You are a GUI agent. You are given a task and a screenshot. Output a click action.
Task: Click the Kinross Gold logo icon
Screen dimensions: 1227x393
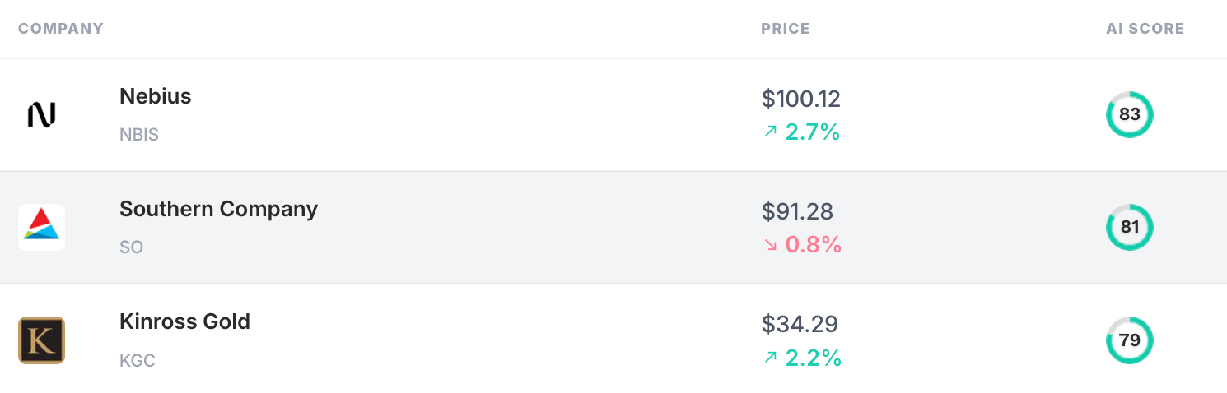[41, 340]
